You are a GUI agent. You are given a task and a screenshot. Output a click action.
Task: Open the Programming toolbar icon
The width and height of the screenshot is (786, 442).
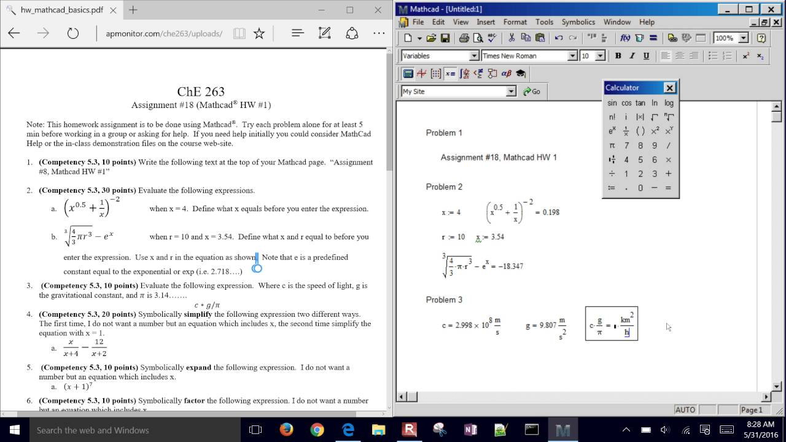point(492,74)
